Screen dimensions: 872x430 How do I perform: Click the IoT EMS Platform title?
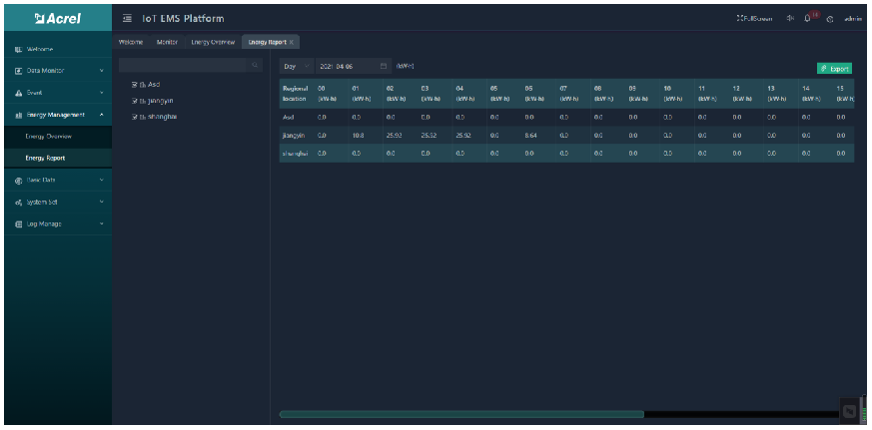click(183, 18)
